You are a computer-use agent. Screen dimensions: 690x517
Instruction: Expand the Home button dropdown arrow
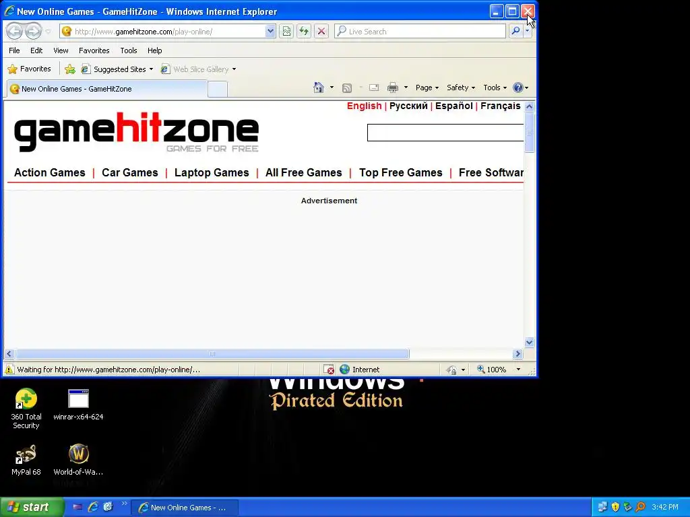point(332,88)
